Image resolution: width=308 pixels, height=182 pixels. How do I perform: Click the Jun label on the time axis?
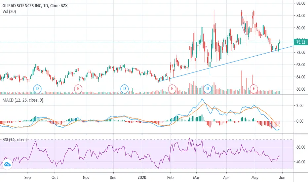point(282,177)
